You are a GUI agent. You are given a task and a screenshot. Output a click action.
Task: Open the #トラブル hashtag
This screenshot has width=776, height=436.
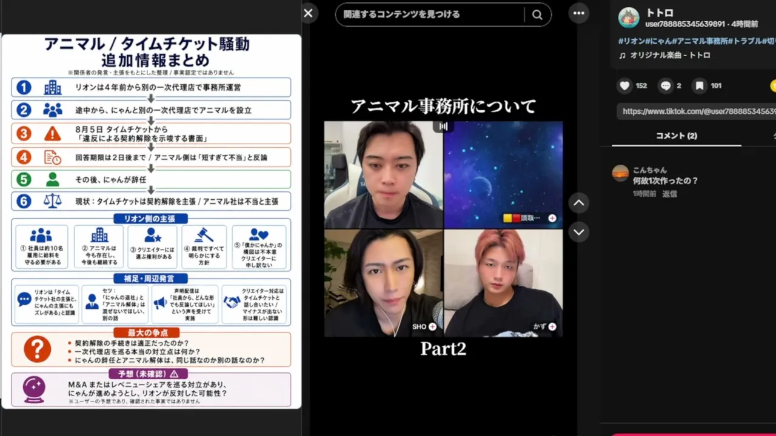(x=744, y=41)
